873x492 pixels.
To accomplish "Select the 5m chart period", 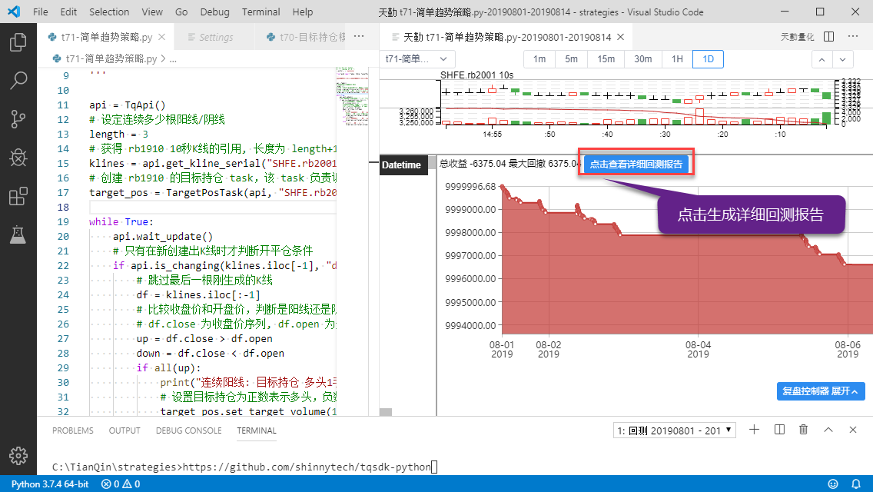I will point(571,59).
